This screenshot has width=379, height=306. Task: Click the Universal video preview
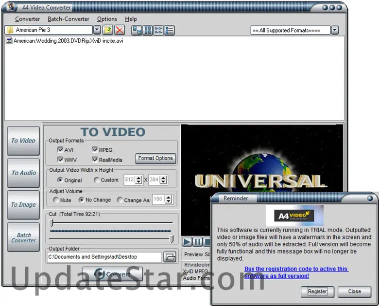pos(262,180)
